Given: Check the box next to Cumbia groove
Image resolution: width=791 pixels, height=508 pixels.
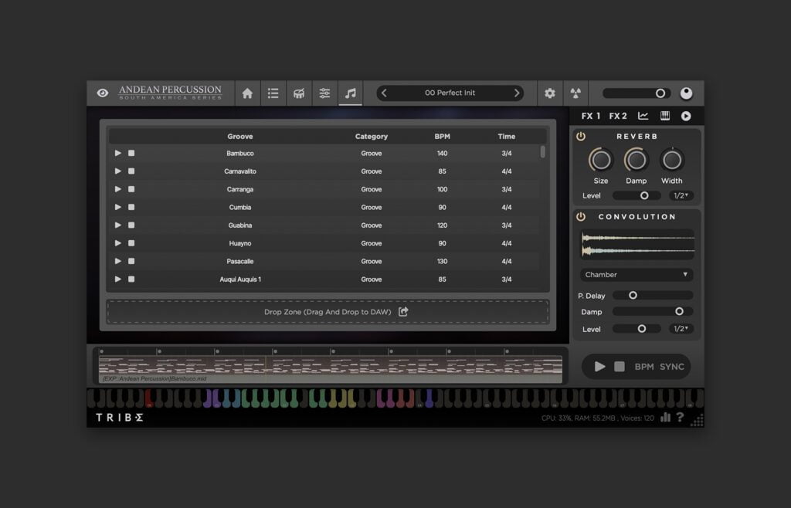Looking at the screenshot, I should [x=130, y=207].
